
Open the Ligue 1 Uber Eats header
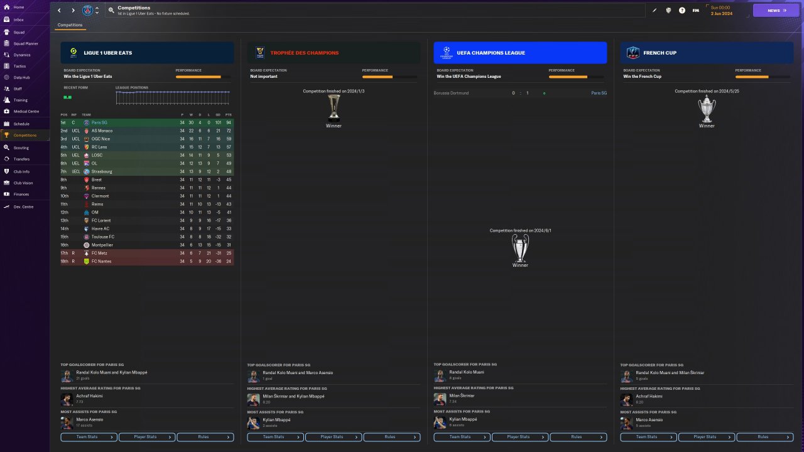147,53
